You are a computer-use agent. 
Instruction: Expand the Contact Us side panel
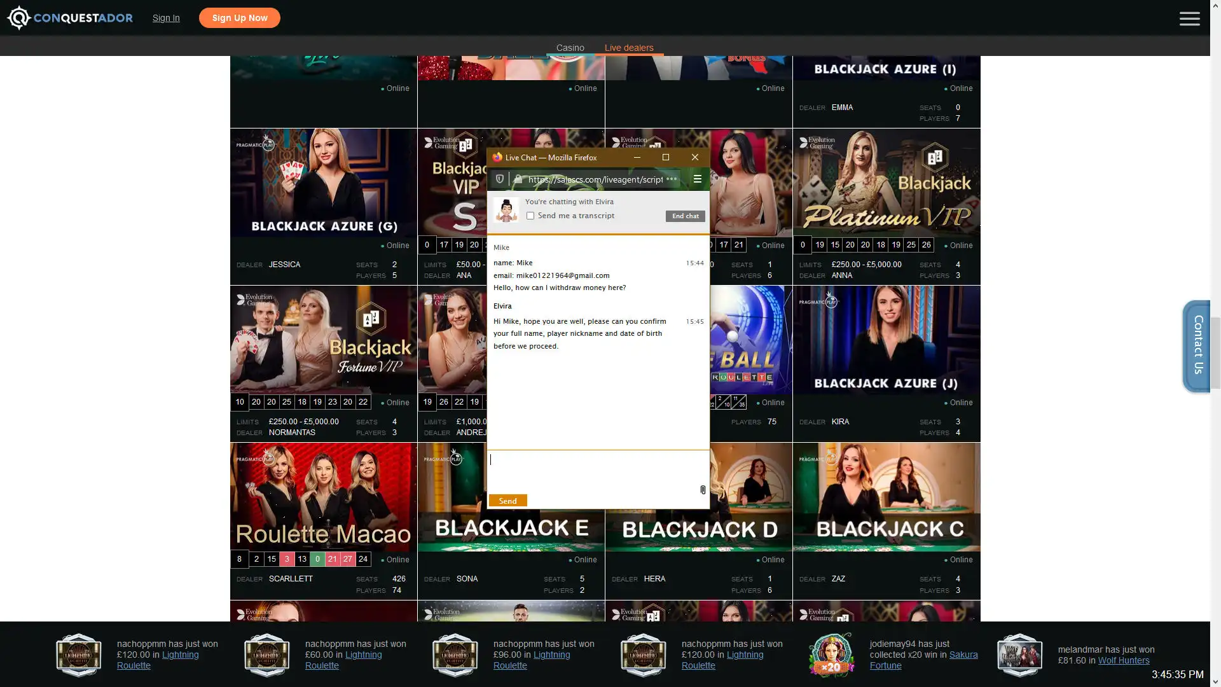pos(1198,346)
